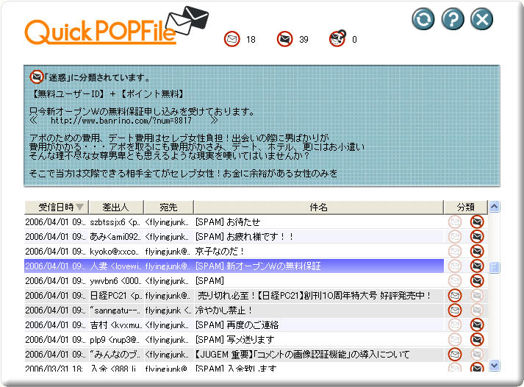Mark '京子なのだ！' message as non-spam

click(x=455, y=251)
